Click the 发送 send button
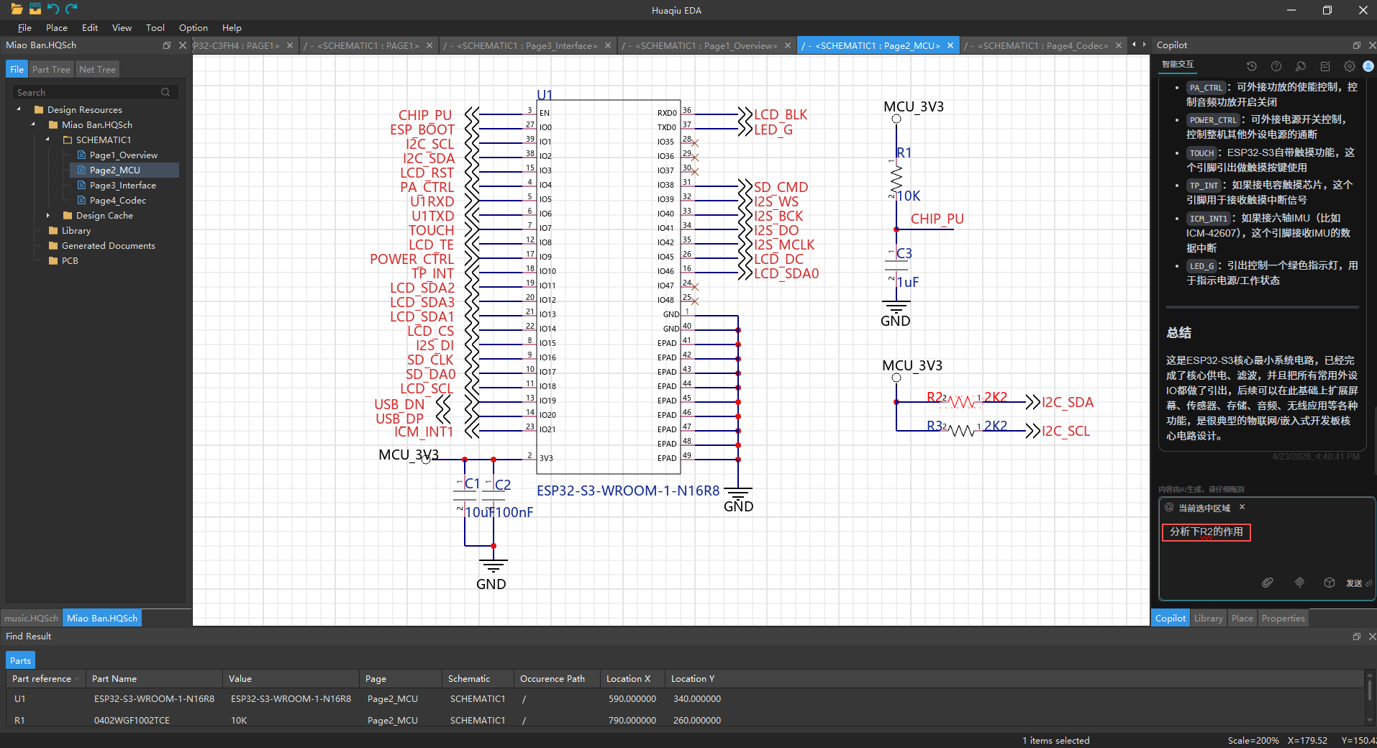 [1358, 583]
